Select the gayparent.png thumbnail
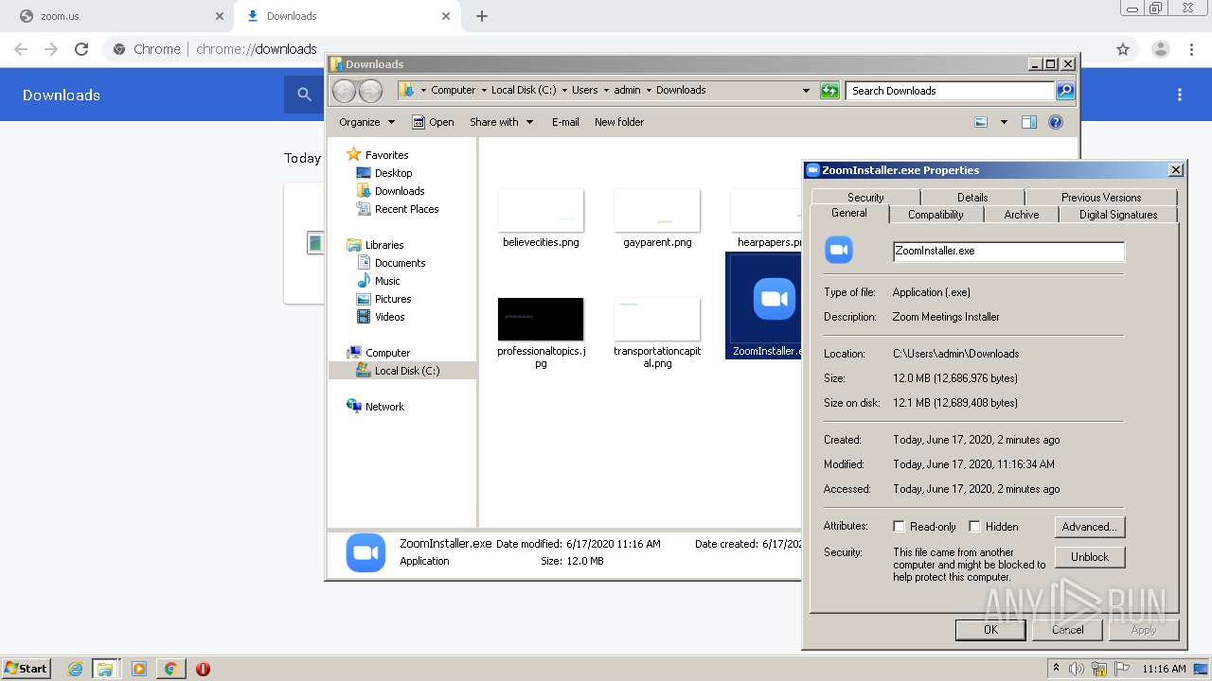 [x=657, y=210]
